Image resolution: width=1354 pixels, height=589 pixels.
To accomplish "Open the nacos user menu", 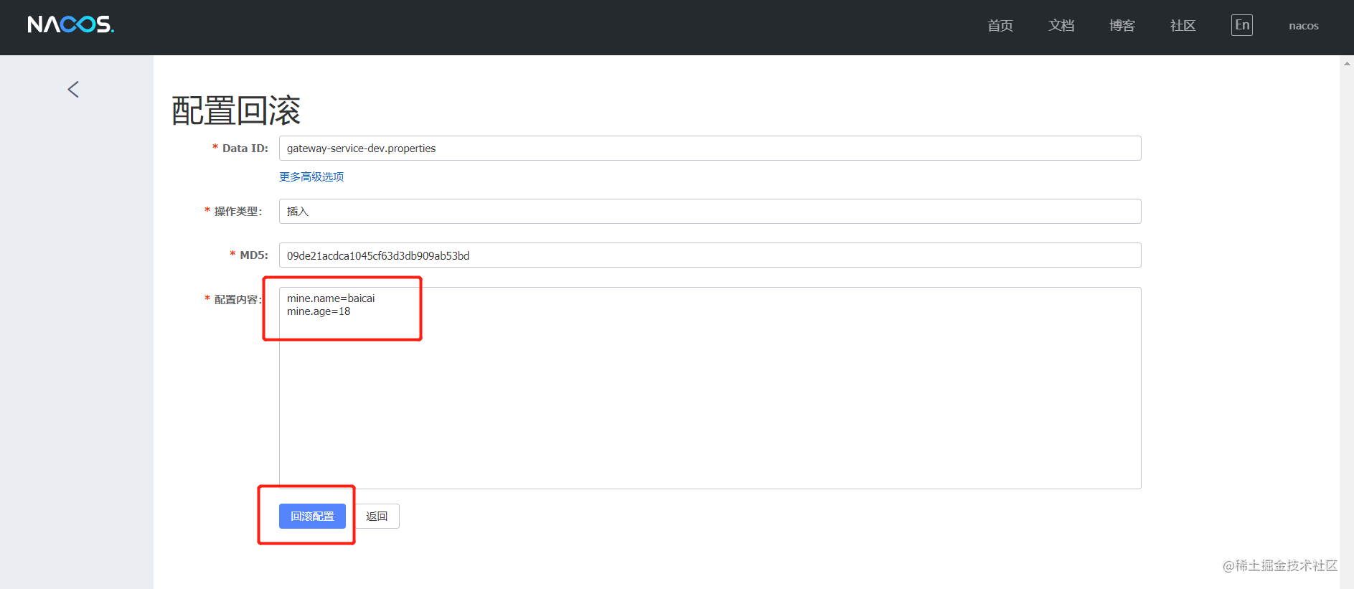I will pos(1304,26).
